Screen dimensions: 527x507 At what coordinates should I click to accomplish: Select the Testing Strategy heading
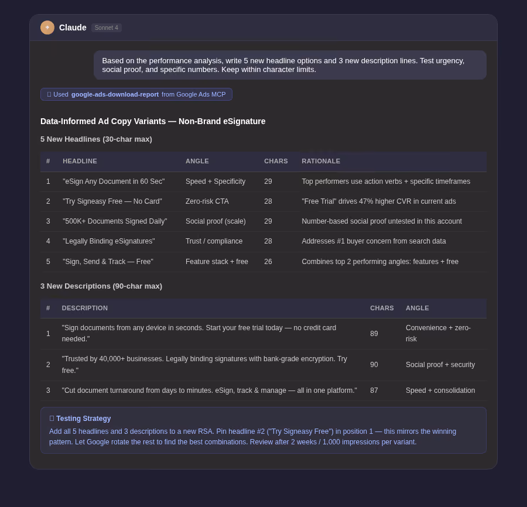click(83, 418)
